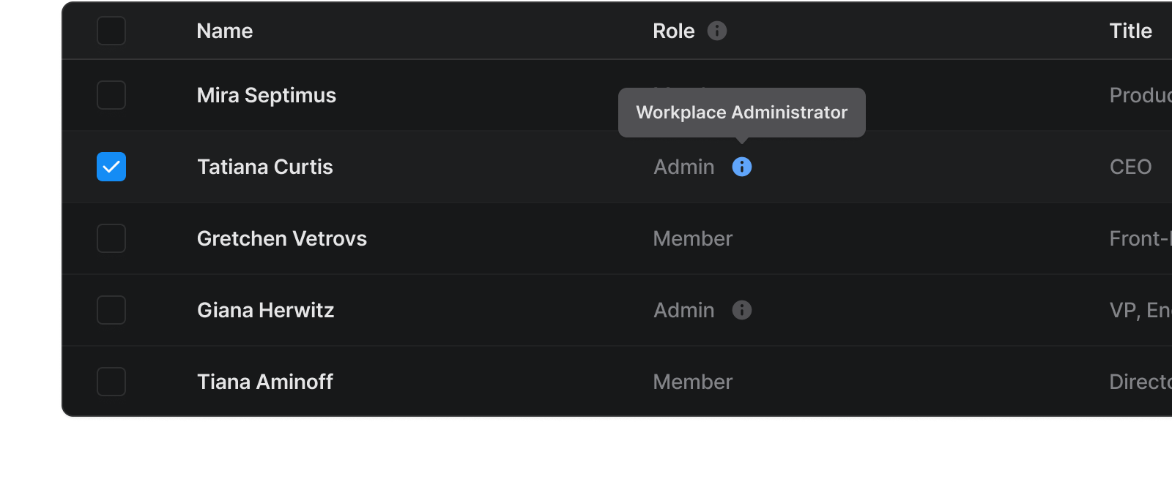Tick the checkbox for Giana Herwitz

[x=111, y=310]
